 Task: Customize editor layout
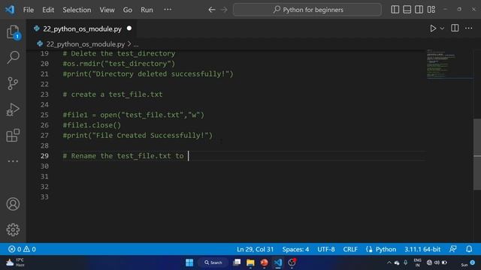431,10
